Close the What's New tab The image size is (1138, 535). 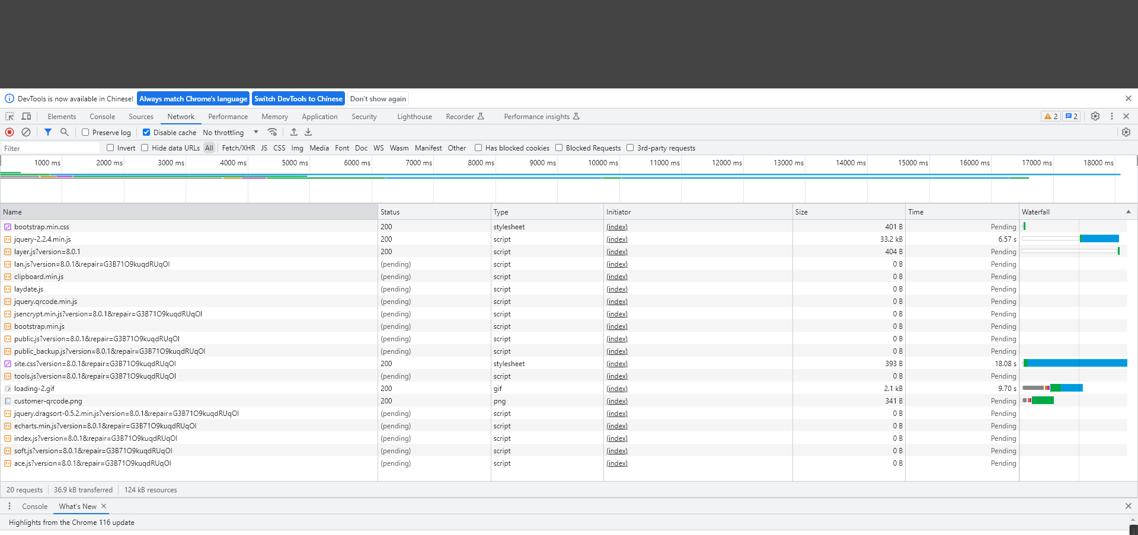pos(104,506)
